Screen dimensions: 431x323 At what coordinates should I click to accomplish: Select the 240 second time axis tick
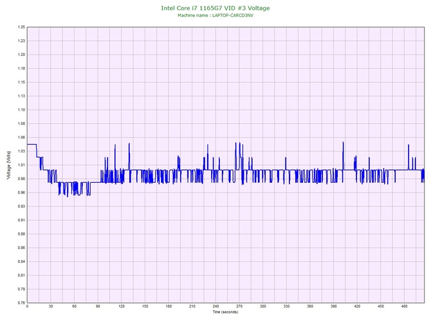pos(215,307)
